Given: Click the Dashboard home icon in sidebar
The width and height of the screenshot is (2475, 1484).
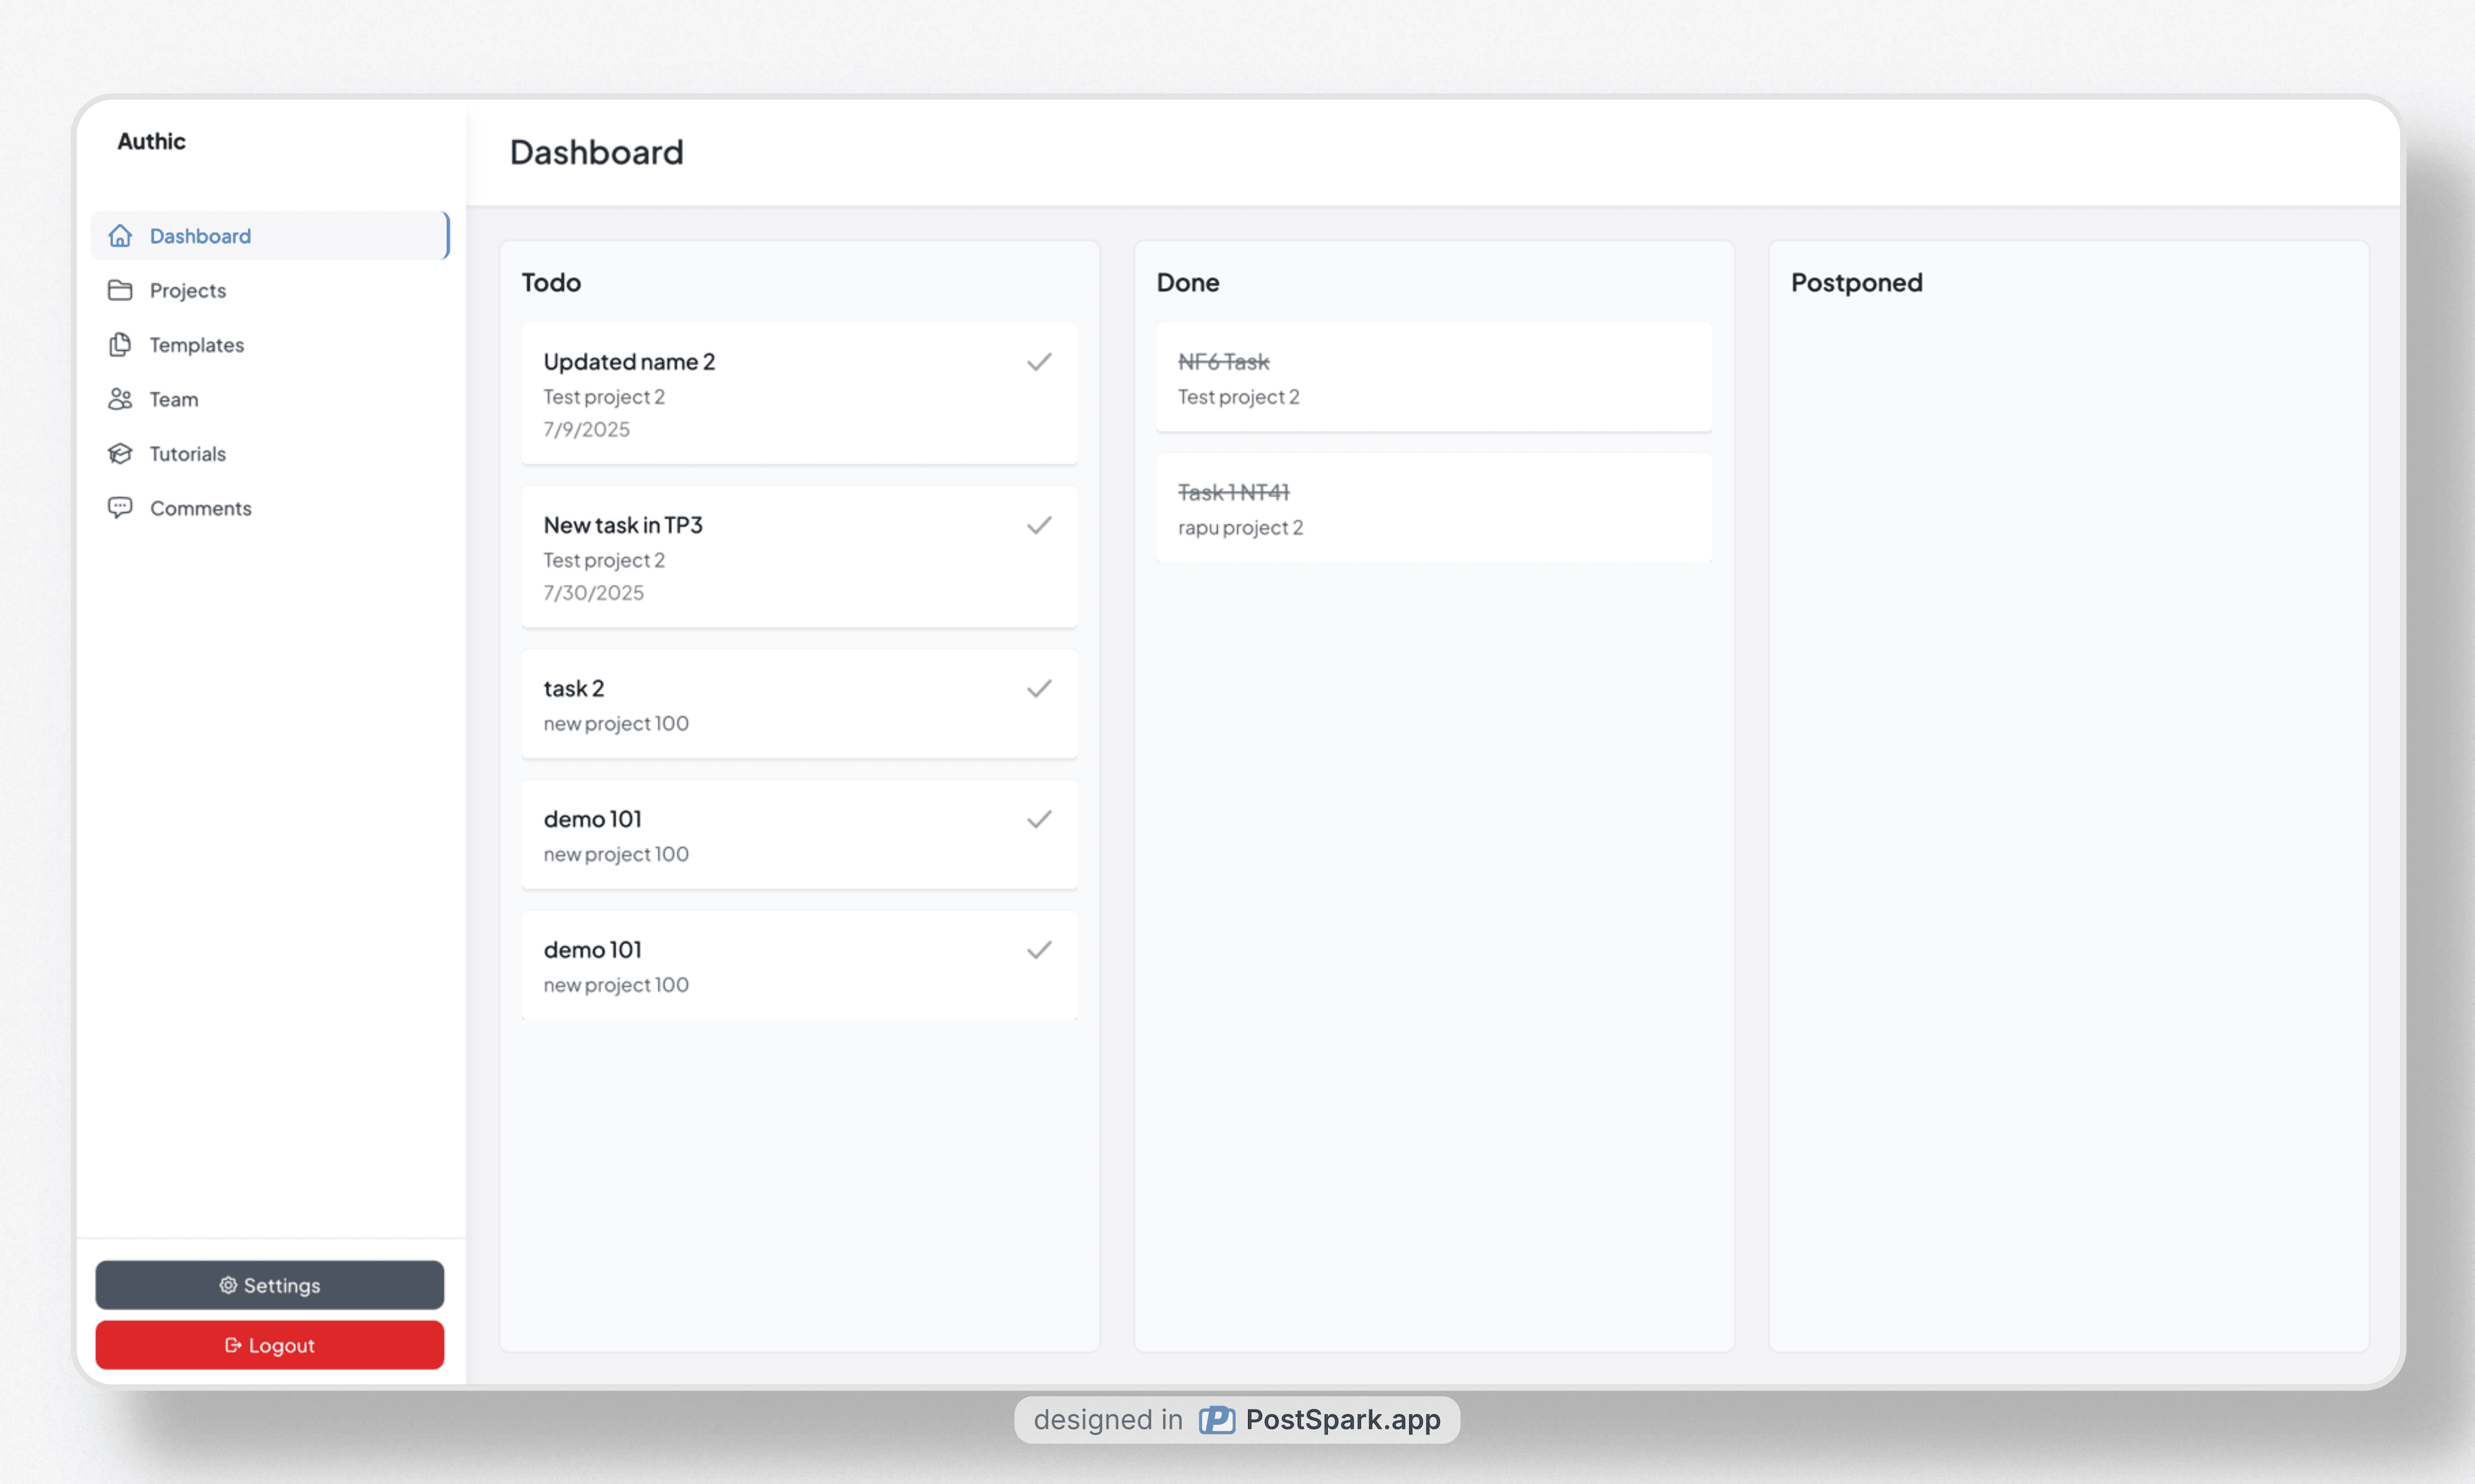Looking at the screenshot, I should pos(120,236).
